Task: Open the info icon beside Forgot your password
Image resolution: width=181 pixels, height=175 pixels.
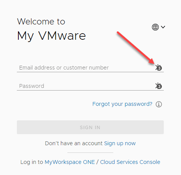Action: tap(159, 104)
